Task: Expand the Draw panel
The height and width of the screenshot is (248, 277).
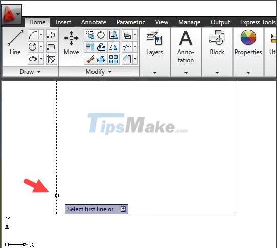Action: tap(30, 72)
